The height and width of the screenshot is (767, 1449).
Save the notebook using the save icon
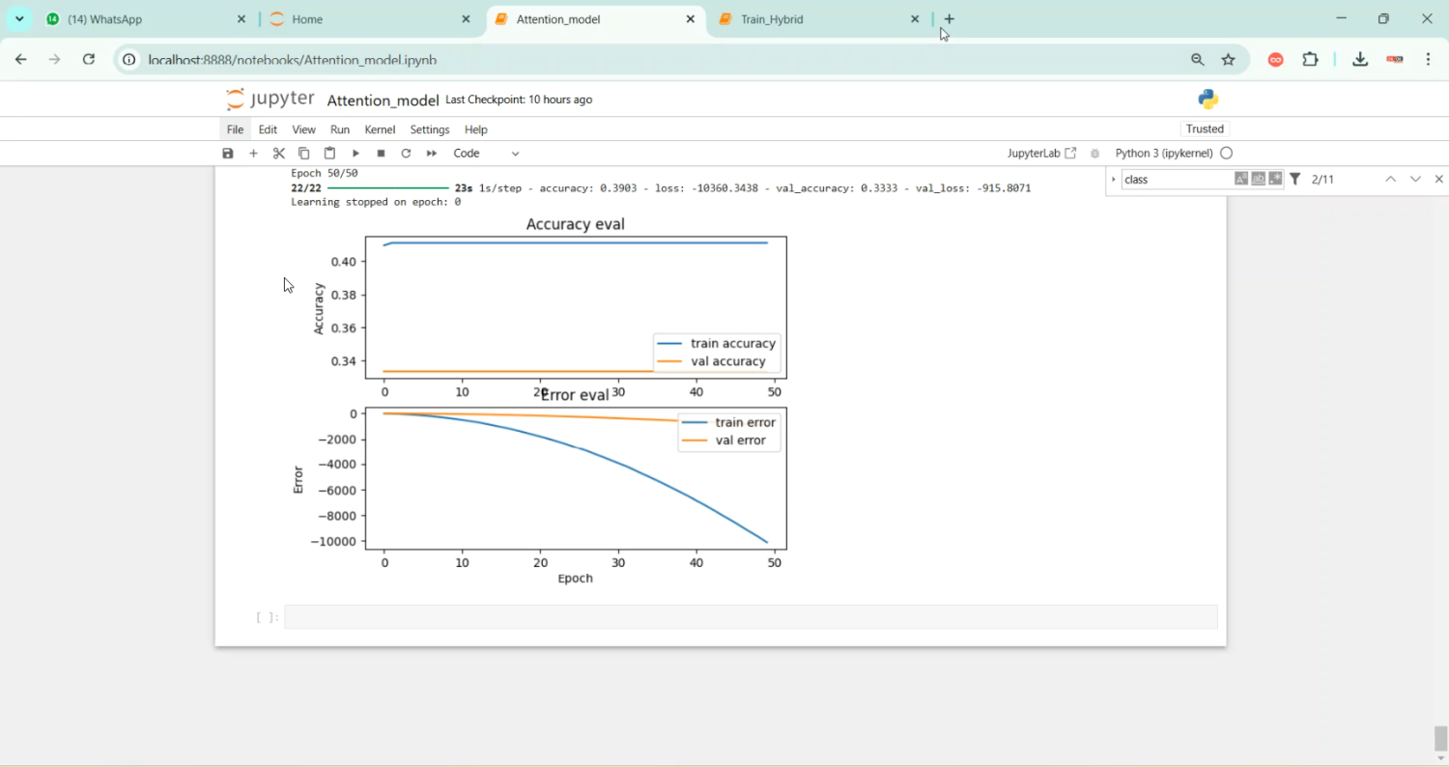[228, 153]
